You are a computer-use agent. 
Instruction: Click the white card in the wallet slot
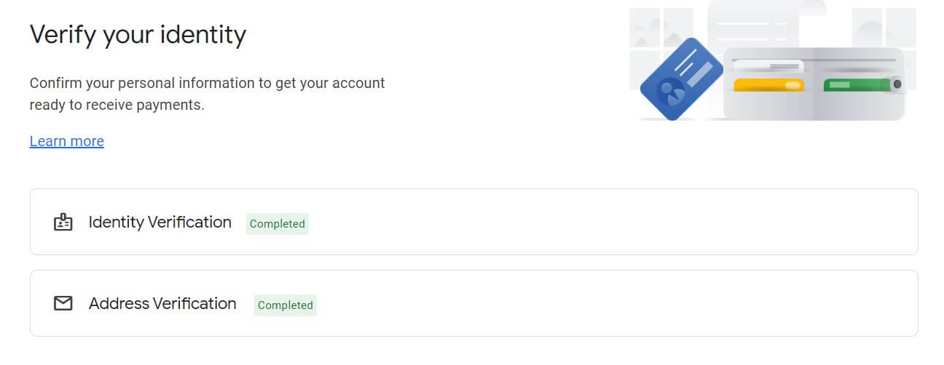pos(768,65)
